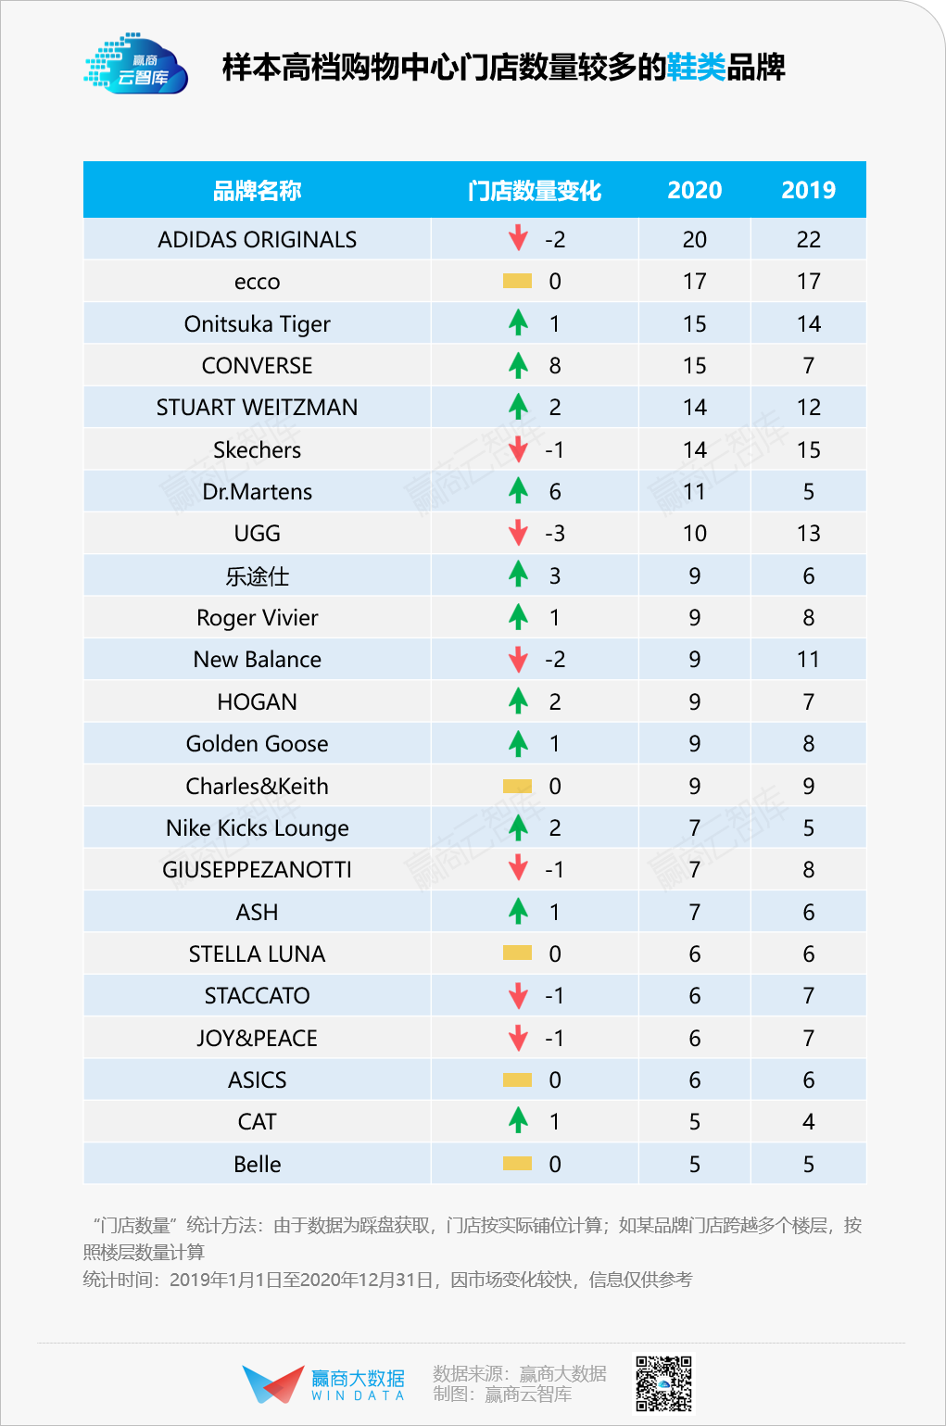Click the green up arrow for CONVERSE
This screenshot has width=946, height=1426.
tap(518, 365)
